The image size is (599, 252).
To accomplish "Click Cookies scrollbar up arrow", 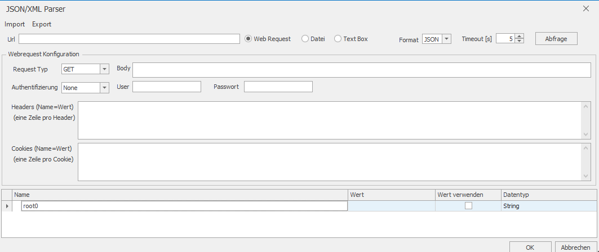I will coord(585,148).
